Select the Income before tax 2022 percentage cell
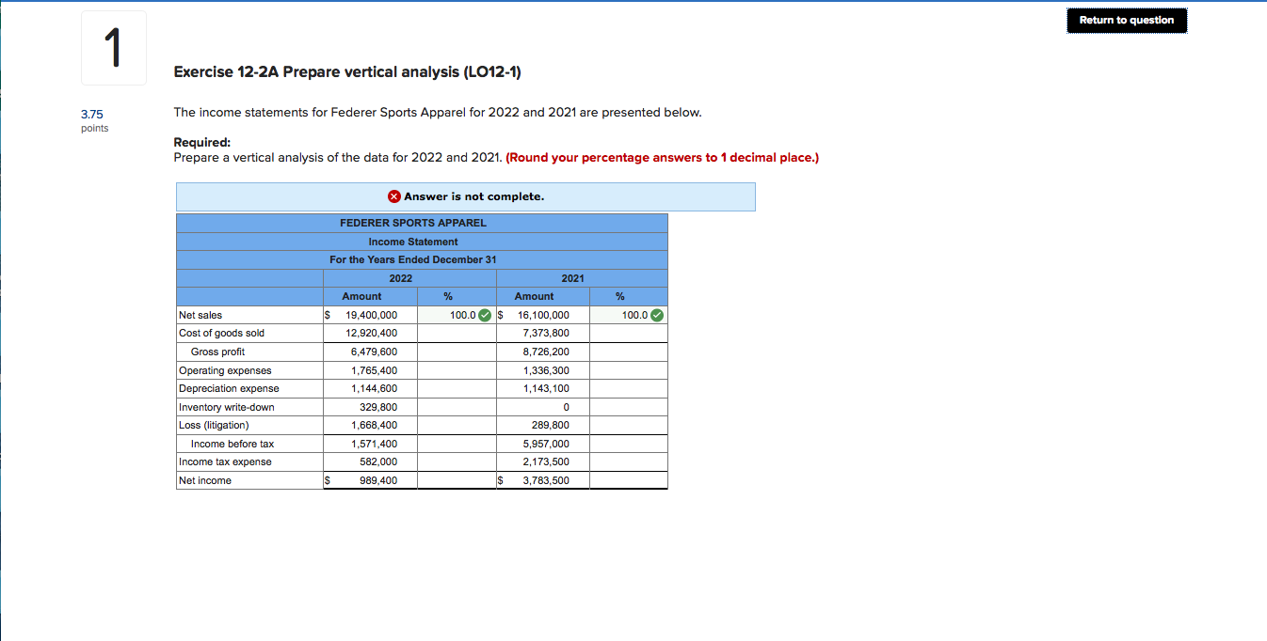1267x641 pixels. click(x=456, y=444)
